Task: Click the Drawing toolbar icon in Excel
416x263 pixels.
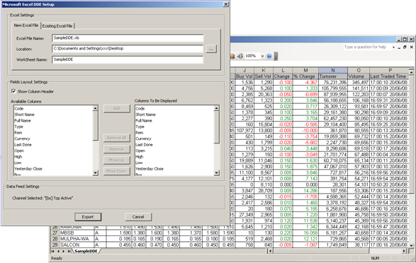Action: [240, 56]
